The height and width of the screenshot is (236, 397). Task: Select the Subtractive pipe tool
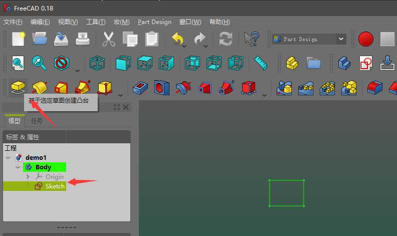(x=227, y=88)
